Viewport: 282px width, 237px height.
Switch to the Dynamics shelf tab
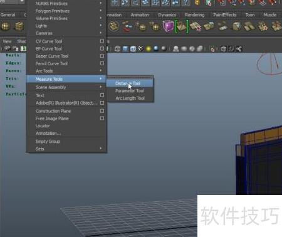point(167,15)
